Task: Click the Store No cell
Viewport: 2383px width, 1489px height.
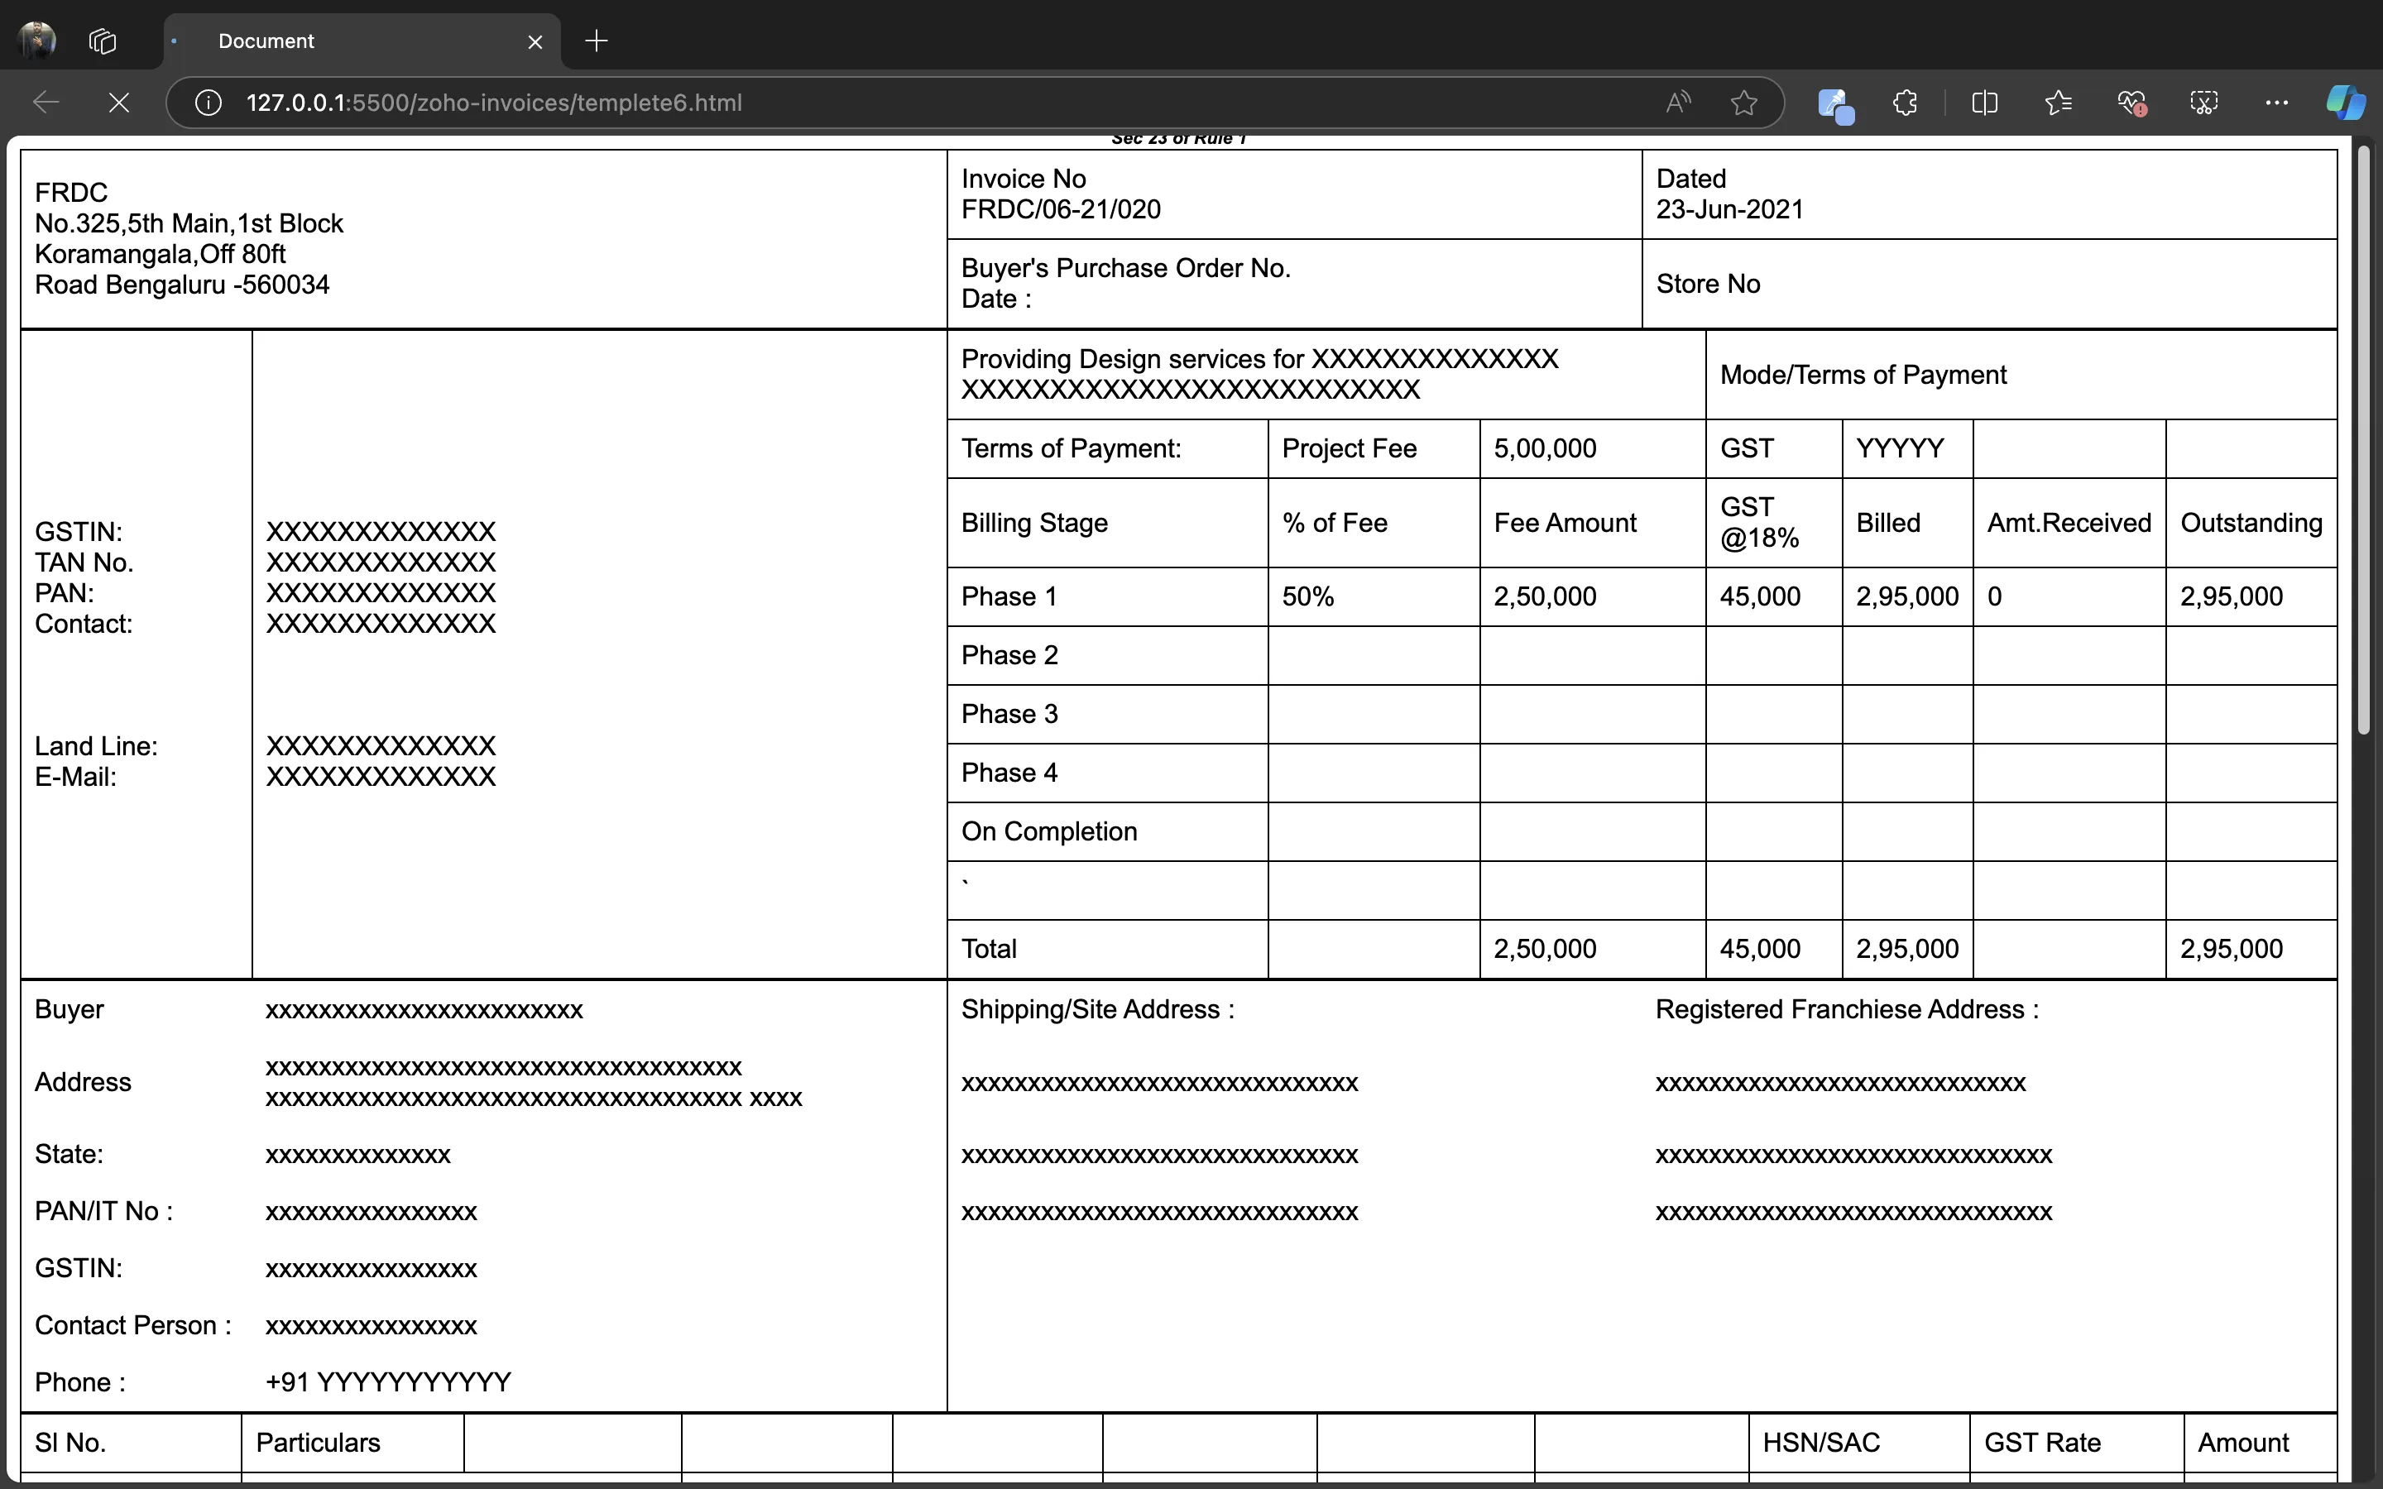Action: tap(1989, 284)
